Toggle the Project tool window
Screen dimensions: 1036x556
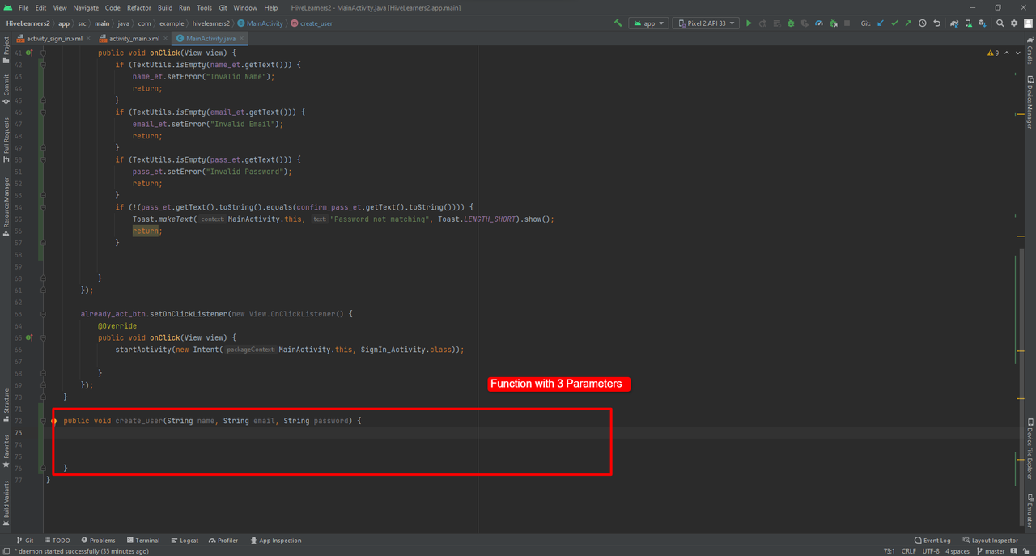(6, 49)
